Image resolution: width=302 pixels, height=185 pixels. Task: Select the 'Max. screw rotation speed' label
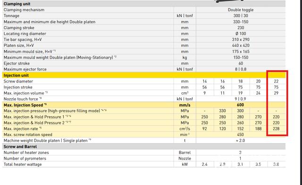tap(28, 135)
